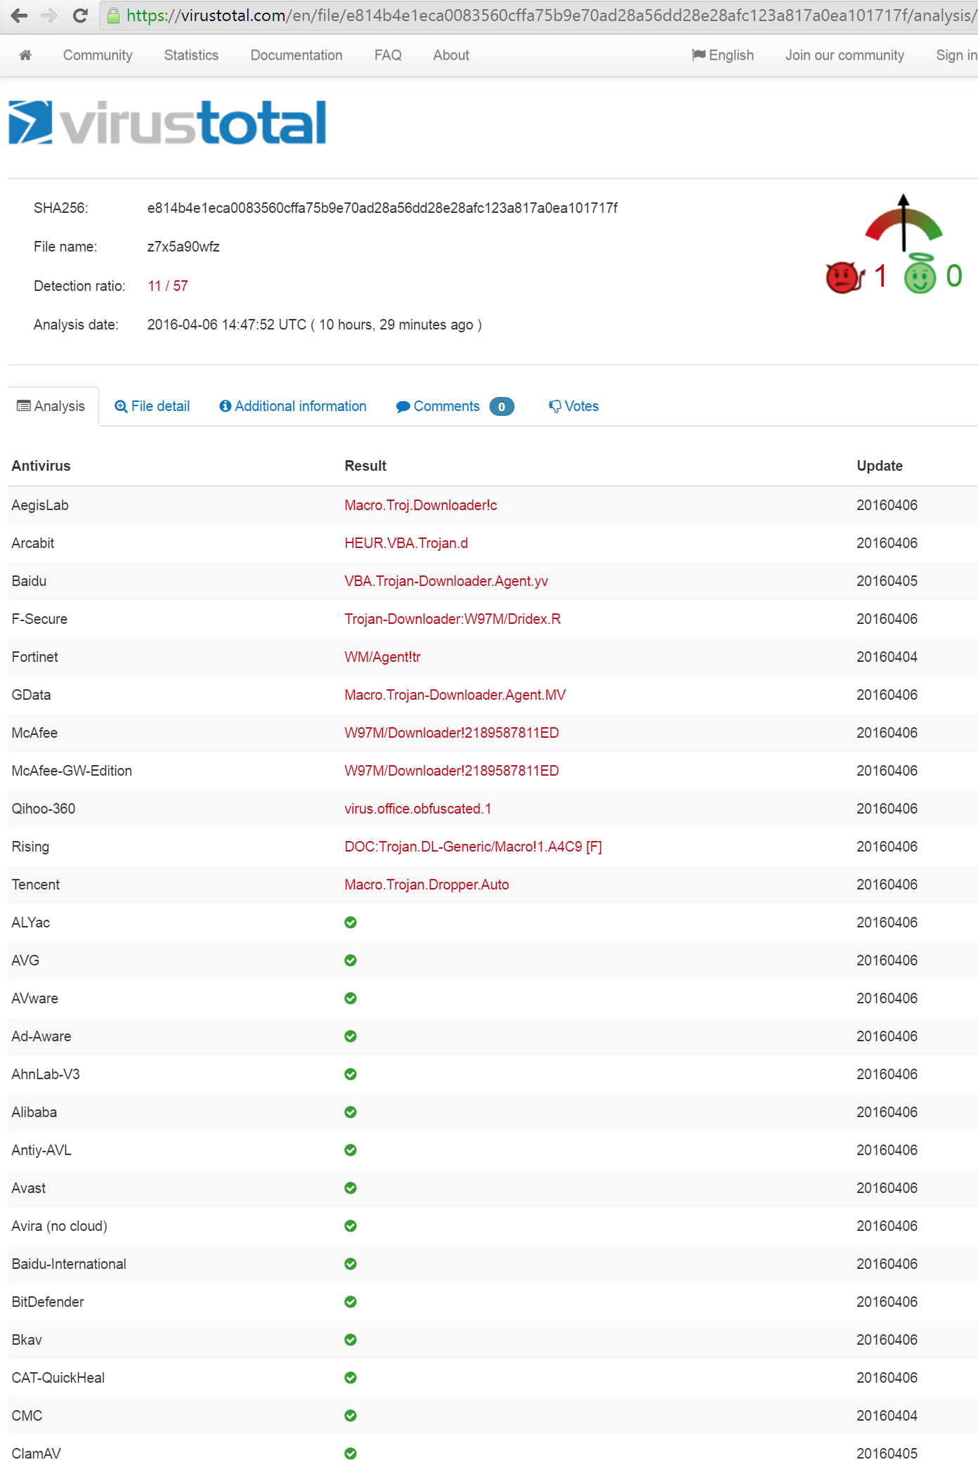Click Qihoo-360 antivirus name
This screenshot has width=978, height=1460.
(44, 809)
